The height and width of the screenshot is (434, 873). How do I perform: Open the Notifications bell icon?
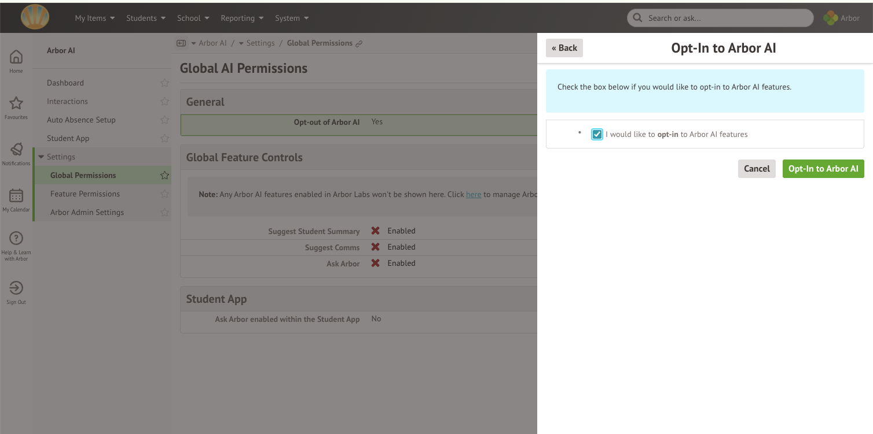16,150
